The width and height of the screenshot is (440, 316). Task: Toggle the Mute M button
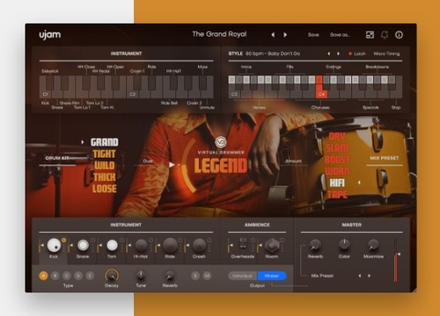[x=207, y=276]
